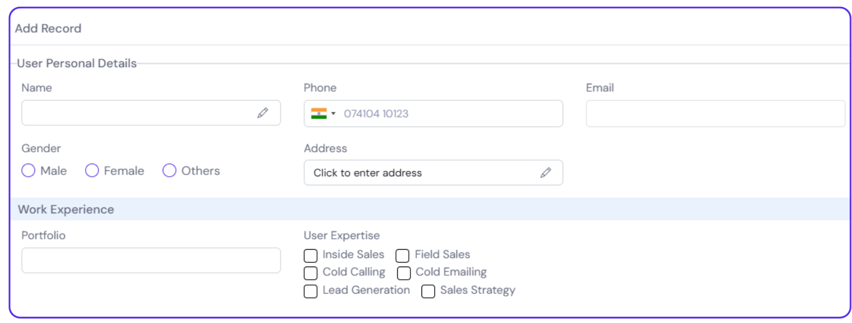Click to enter address field
The height and width of the screenshot is (323, 852).
422,173
